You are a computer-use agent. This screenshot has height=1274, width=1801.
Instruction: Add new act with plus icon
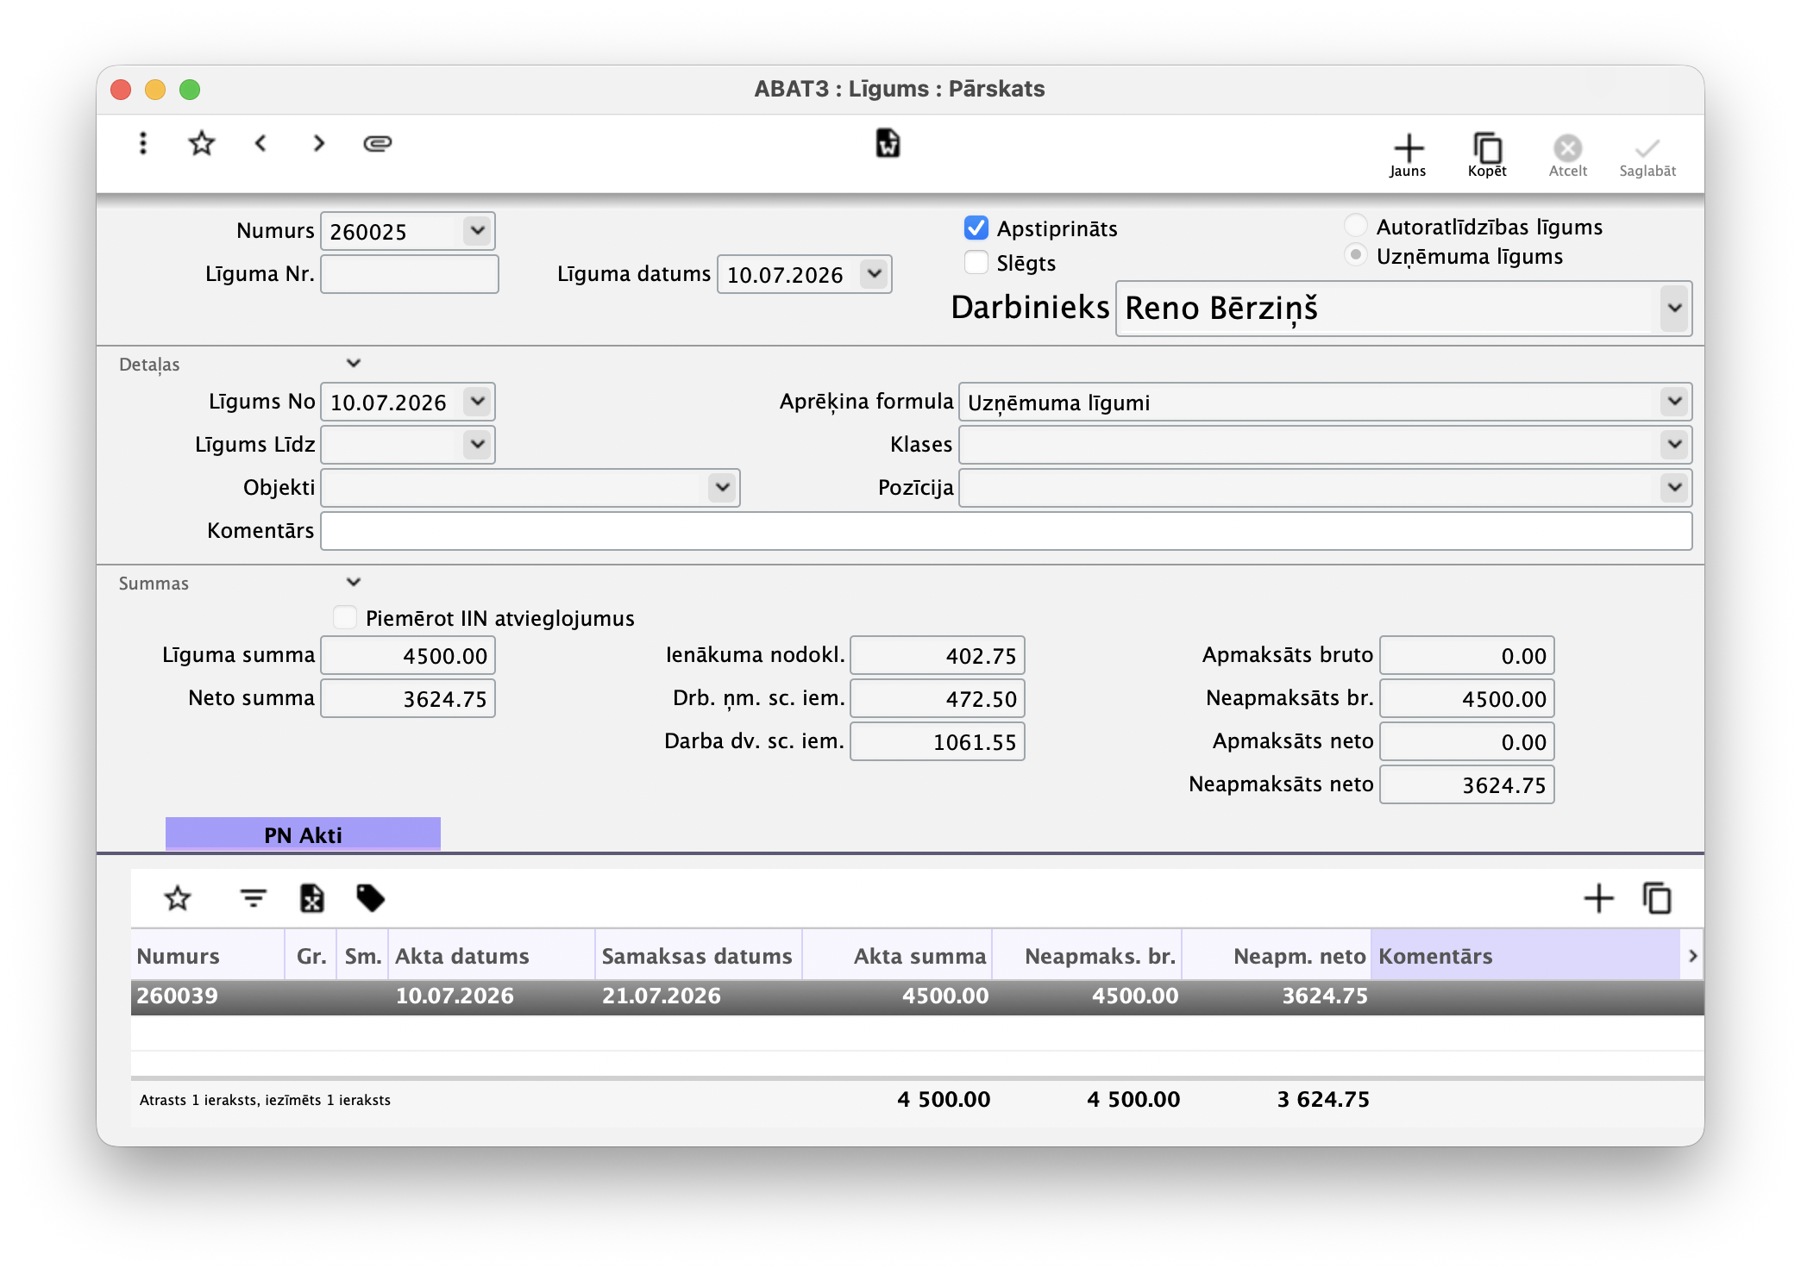point(1598,898)
